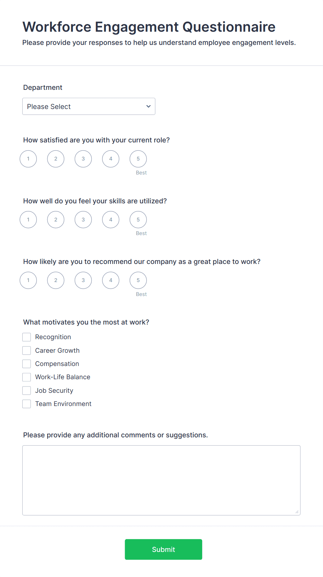Check the Recognition checkbox
The width and height of the screenshot is (323, 577).
[x=26, y=337]
